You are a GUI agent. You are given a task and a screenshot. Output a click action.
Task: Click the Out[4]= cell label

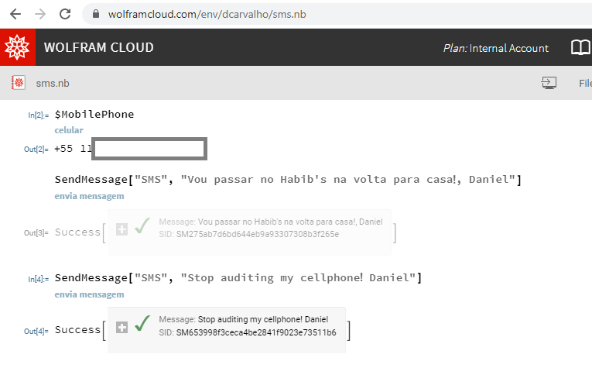(36, 332)
